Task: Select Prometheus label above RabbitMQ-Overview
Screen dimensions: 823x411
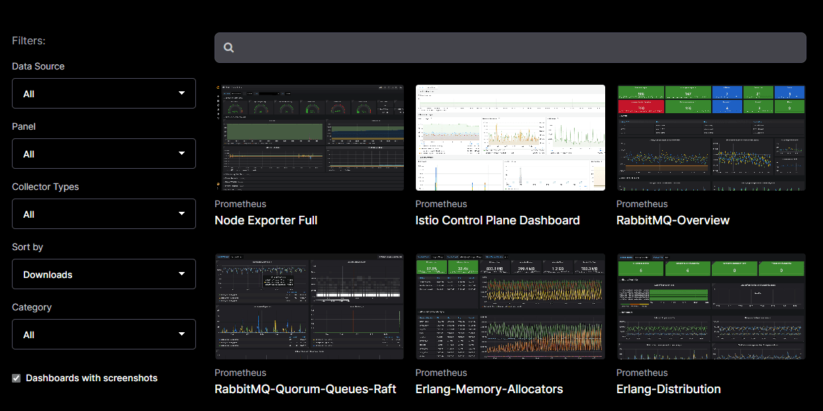Action: pyautogui.click(x=642, y=204)
